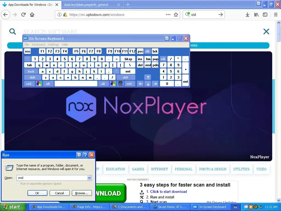Open the Firefox downloads arrow icon
Viewport: 281px width, 211px height.
(248, 15)
